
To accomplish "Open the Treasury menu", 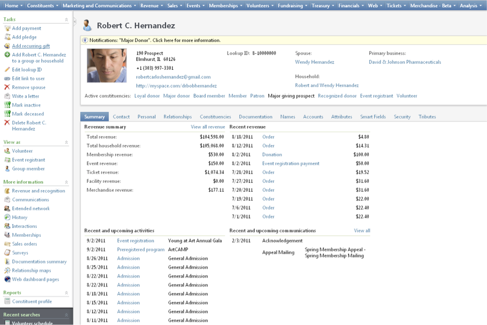I will coord(323,5).
